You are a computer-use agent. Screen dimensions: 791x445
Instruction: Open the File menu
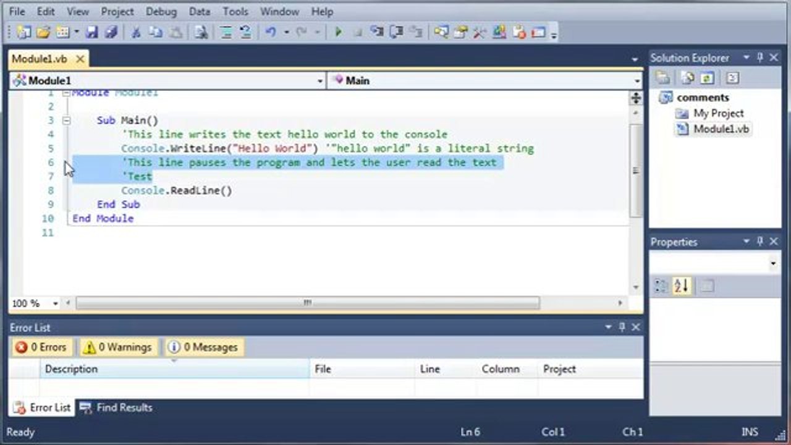(17, 12)
